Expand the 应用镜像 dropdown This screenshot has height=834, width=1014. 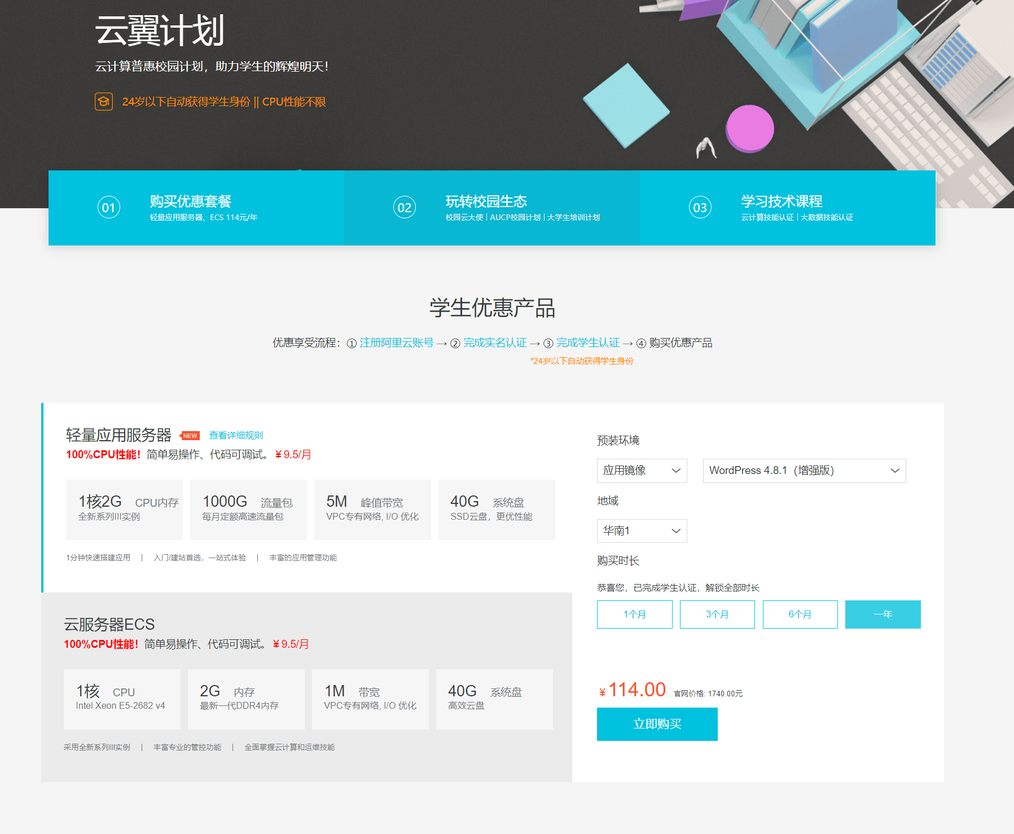click(x=642, y=471)
